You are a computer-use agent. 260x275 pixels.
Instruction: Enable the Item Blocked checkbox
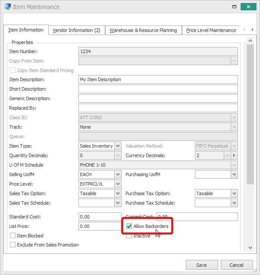(x=13, y=236)
